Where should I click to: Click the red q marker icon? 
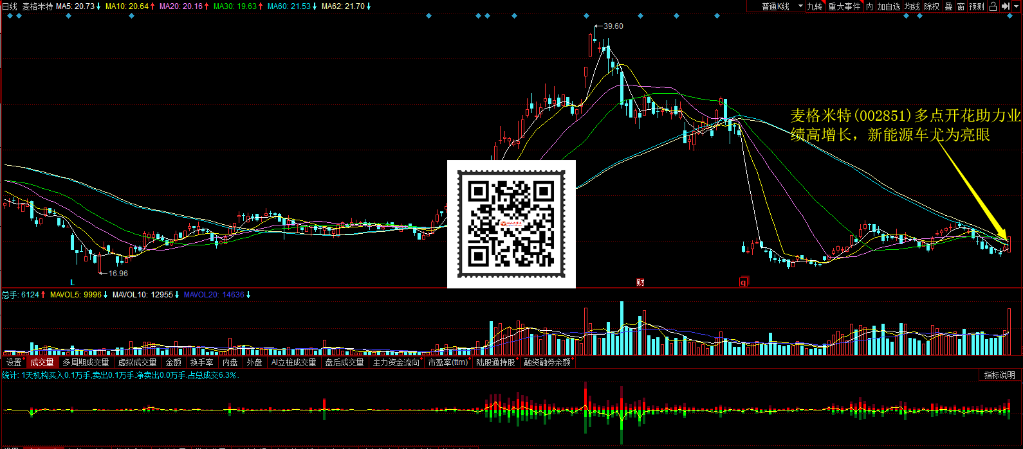(x=744, y=282)
